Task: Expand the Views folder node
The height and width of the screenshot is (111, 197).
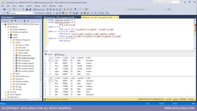Action: (11, 74)
